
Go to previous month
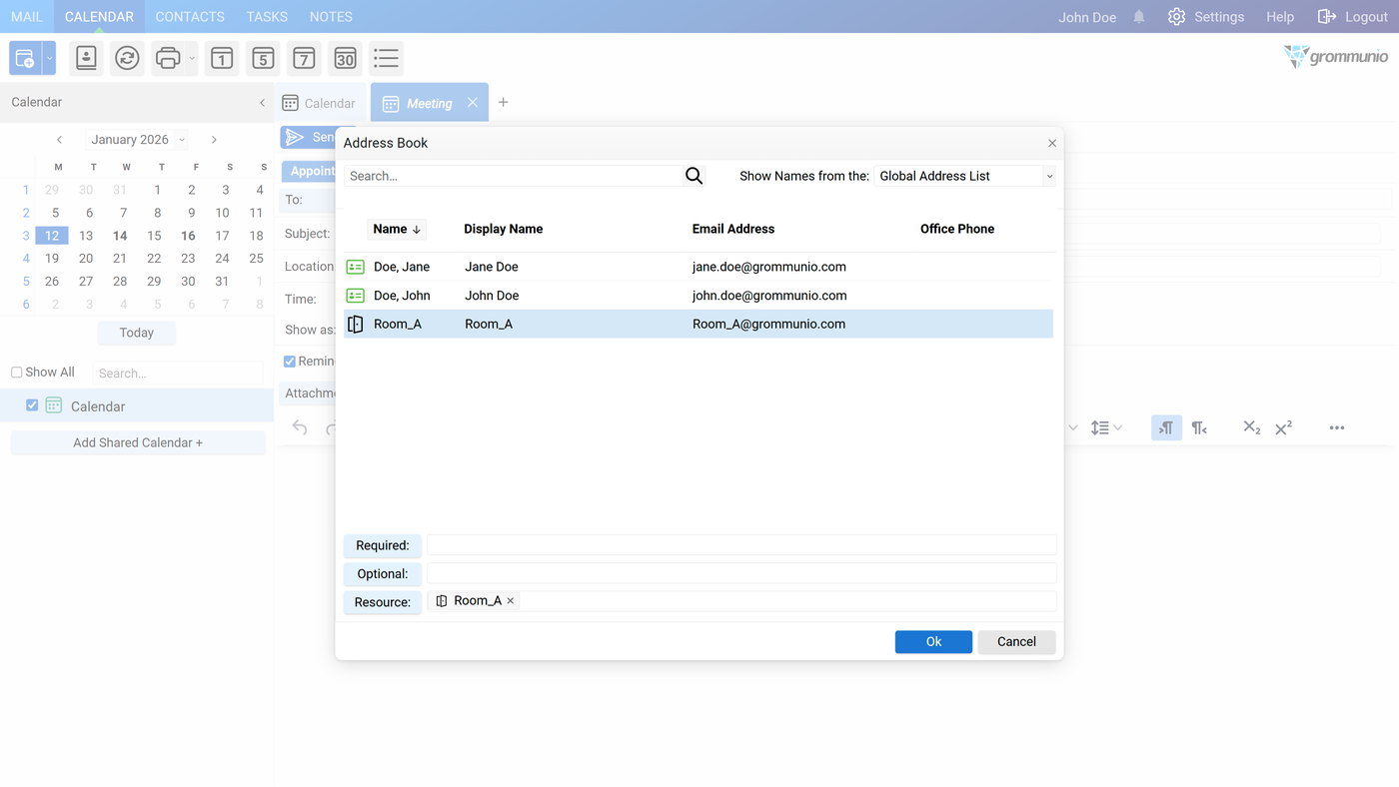[x=59, y=140]
